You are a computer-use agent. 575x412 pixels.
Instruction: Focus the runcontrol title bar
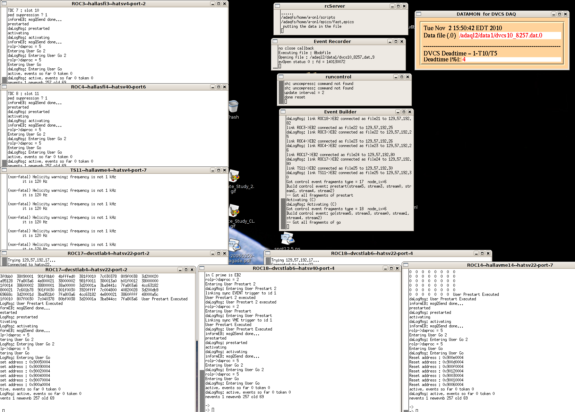pos(338,77)
